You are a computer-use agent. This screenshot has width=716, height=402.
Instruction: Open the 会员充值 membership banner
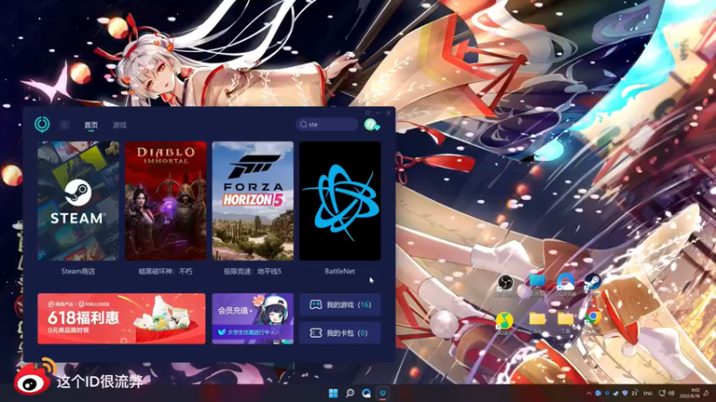coord(253,319)
